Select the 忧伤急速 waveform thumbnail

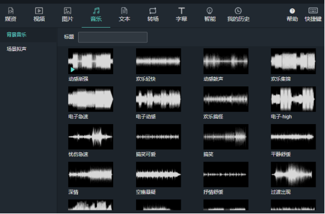(90, 137)
